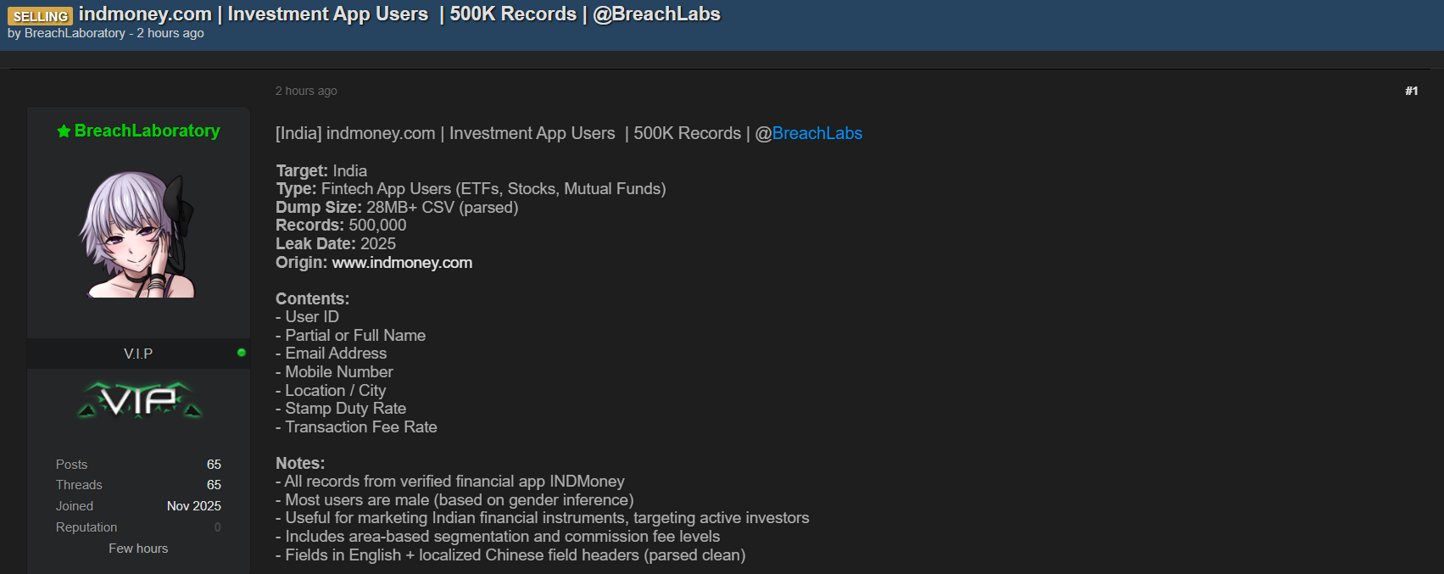Click the green star beside BreachLaboratory username
The width and height of the screenshot is (1444, 574).
tap(64, 131)
